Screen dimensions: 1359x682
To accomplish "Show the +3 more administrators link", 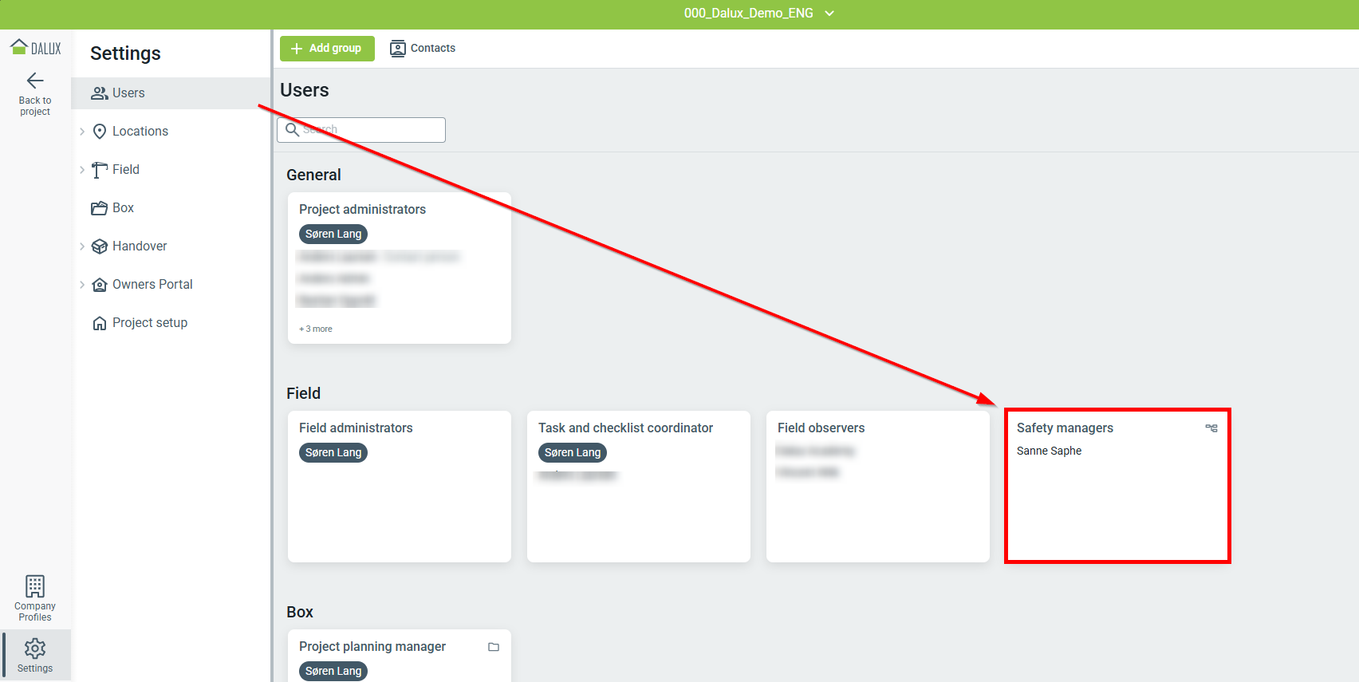I will point(316,329).
